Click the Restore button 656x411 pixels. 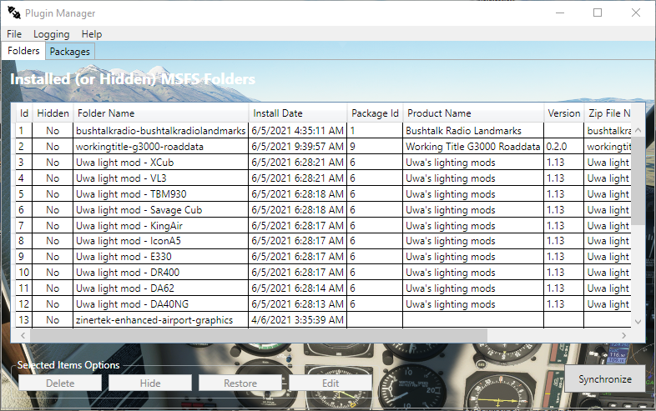pos(240,383)
